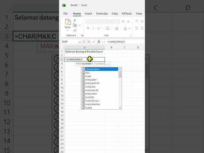Select CHOOSECOLS from autocomplete list

click(x=100, y=101)
